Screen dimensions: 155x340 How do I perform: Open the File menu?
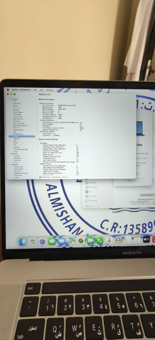(x=35, y=89)
